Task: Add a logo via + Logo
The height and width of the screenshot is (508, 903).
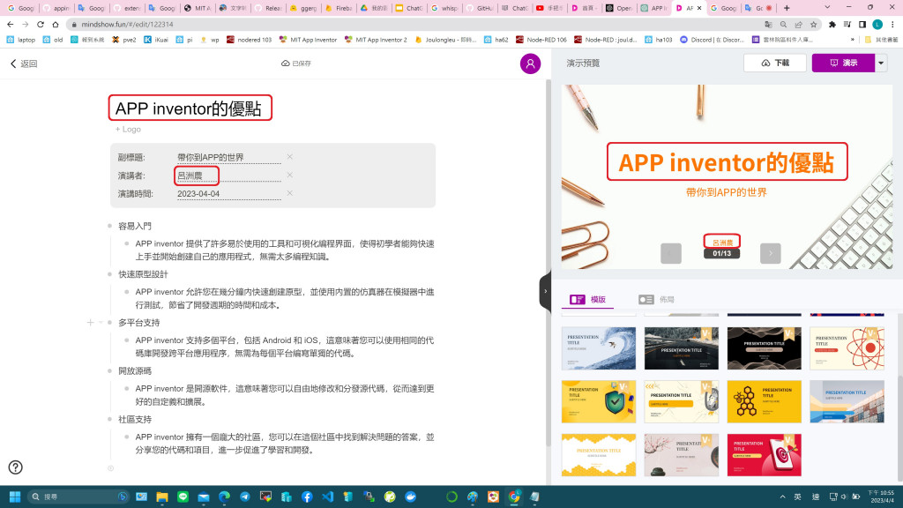Action: pos(128,129)
